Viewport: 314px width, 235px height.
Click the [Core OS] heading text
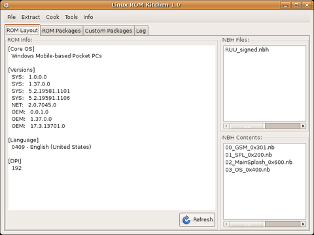pos(22,49)
